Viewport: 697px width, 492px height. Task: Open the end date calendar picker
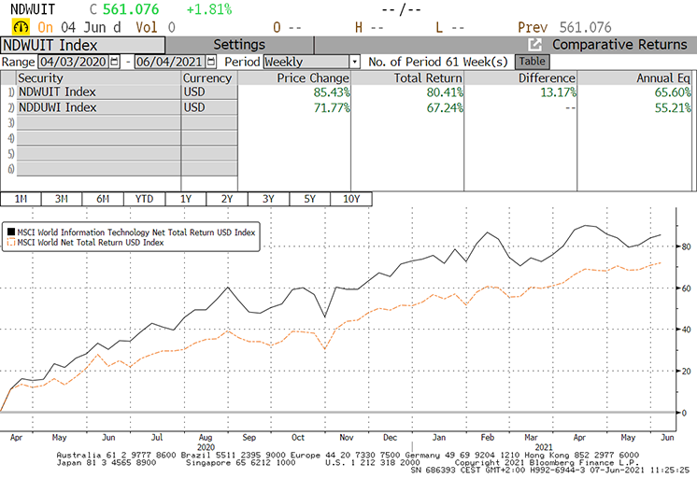click(x=211, y=62)
